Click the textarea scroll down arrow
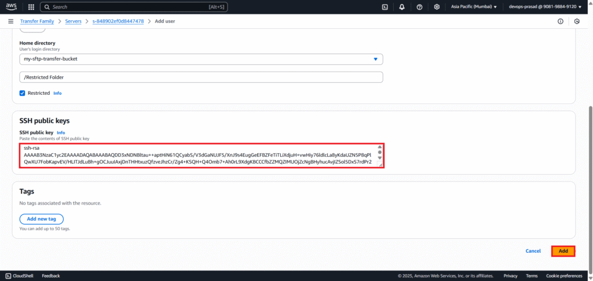The width and height of the screenshot is (593, 281). click(380, 157)
